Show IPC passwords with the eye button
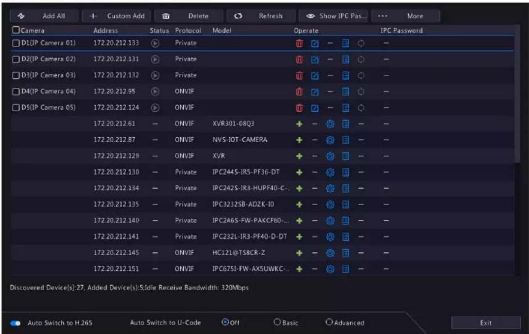The height and width of the screenshot is (334, 529). [x=333, y=16]
